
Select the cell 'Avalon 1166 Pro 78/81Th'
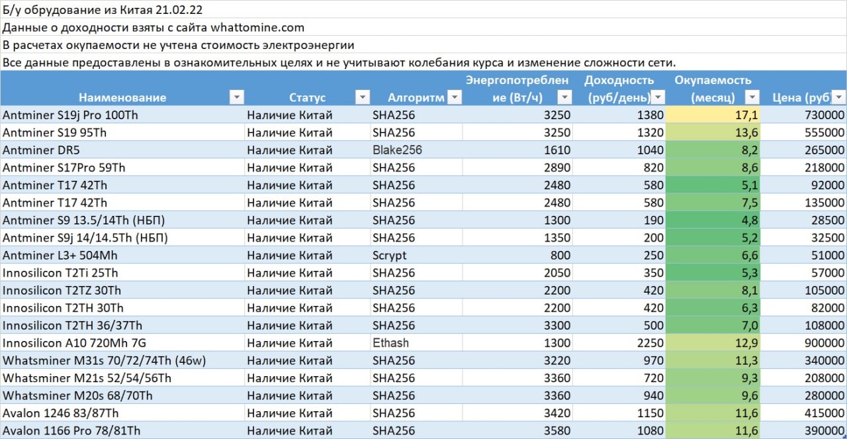122,430
